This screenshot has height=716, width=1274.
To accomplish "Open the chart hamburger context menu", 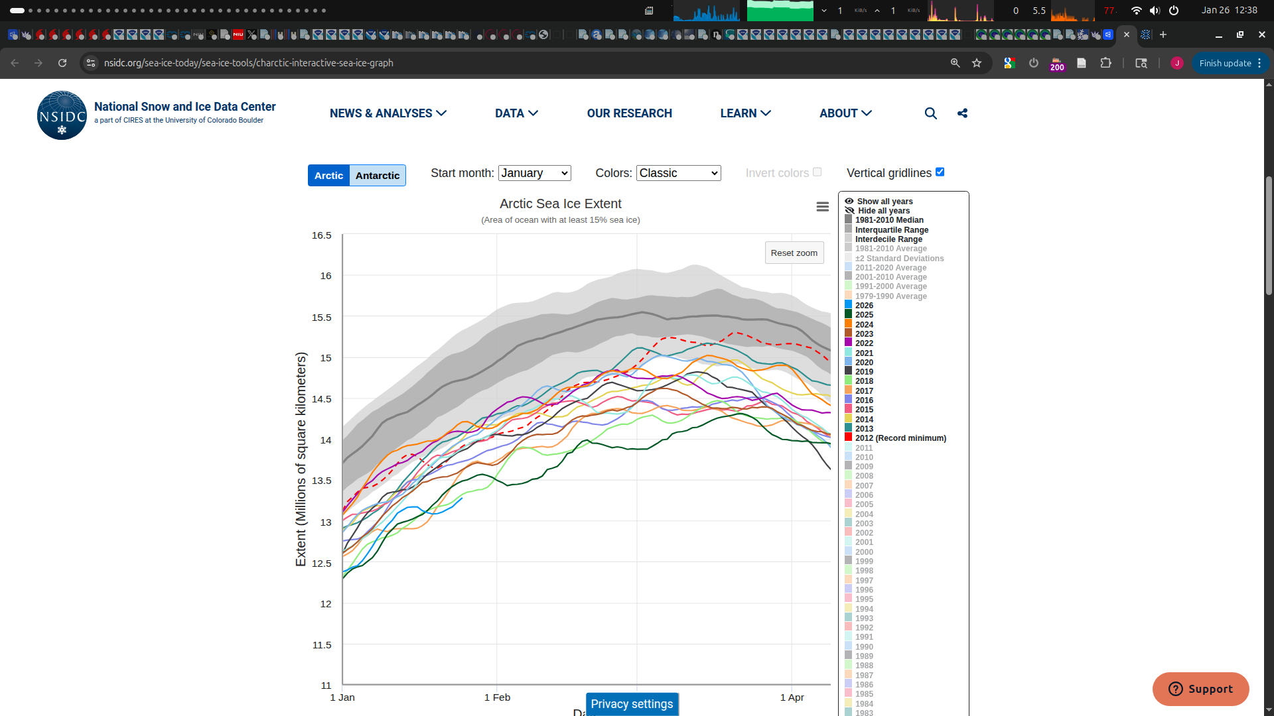I will [x=822, y=207].
